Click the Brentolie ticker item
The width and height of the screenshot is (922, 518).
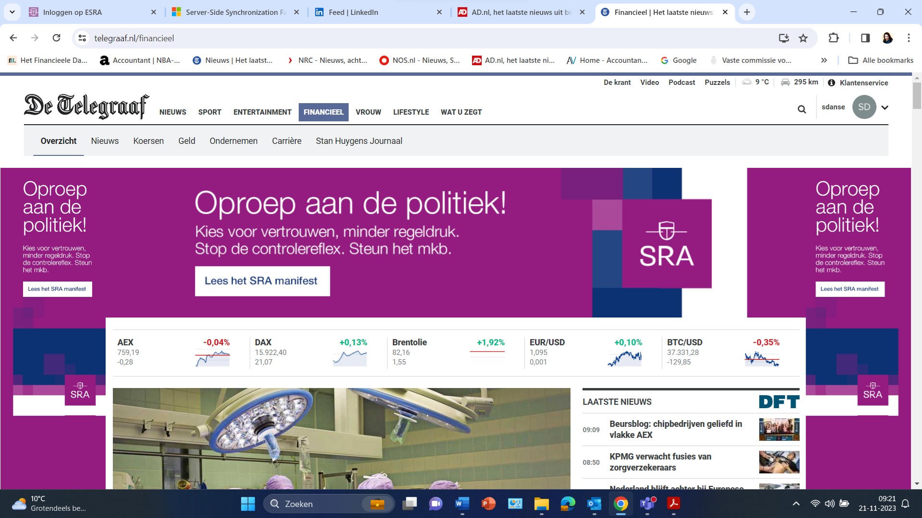449,352
